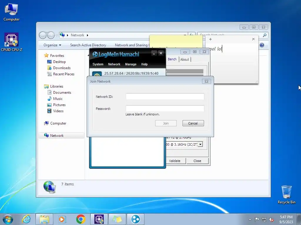Open Action Center flag tray icon
The image size is (301, 225).
(x=257, y=219)
